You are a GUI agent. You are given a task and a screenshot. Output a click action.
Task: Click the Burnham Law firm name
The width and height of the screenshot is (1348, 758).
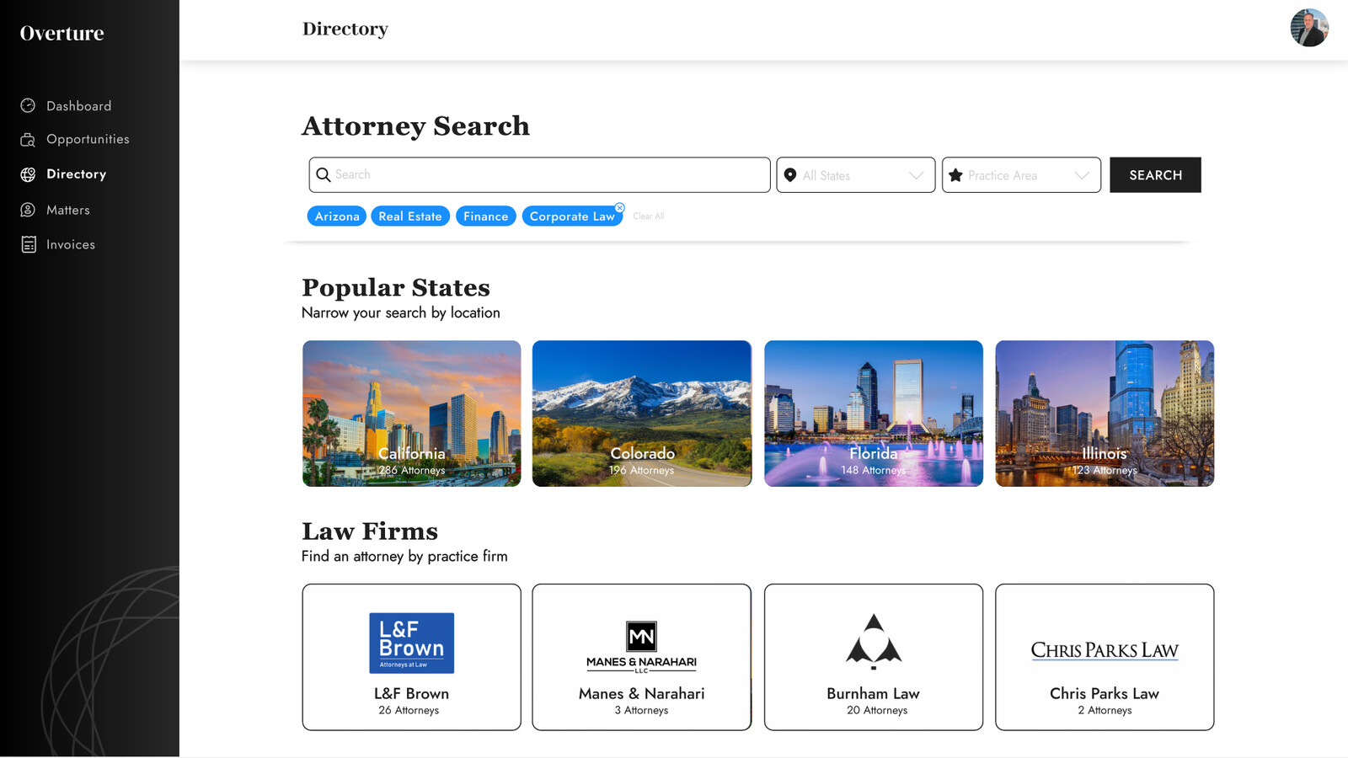pyautogui.click(x=873, y=693)
